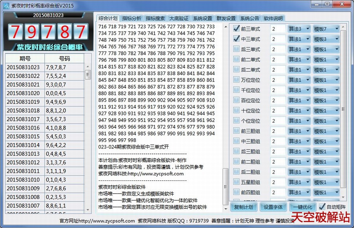Viewport: 354px width, 228px height.
Task: Open the 算法1 dropdown for 后三单式
Action: (x=298, y=49)
